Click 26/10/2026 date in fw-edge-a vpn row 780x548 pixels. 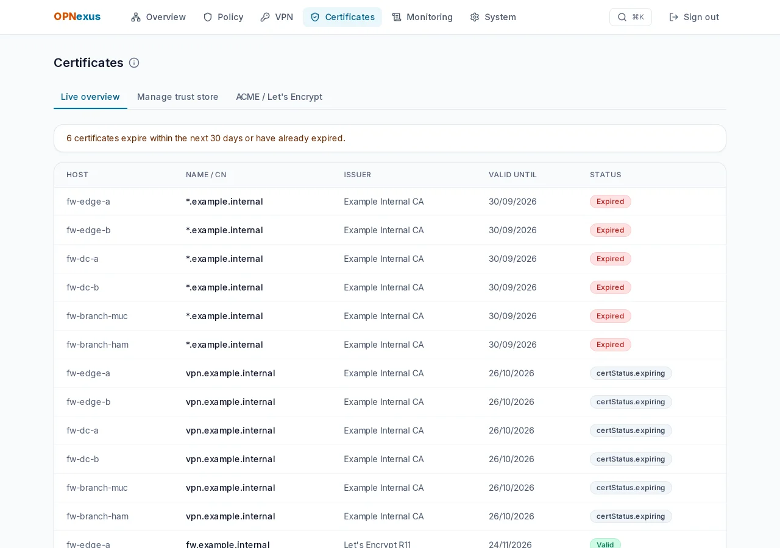[511, 373]
